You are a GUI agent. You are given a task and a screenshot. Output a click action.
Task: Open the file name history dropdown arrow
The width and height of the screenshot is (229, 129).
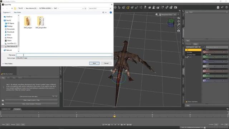112,55
